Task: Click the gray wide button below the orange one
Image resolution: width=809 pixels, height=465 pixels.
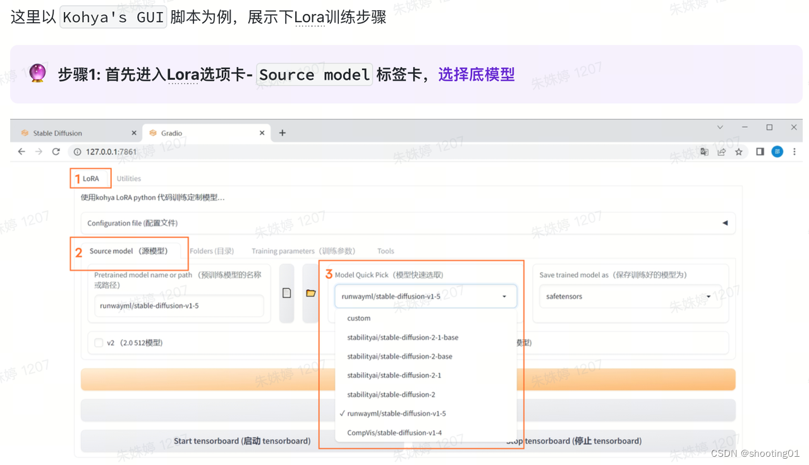Action: (x=408, y=410)
